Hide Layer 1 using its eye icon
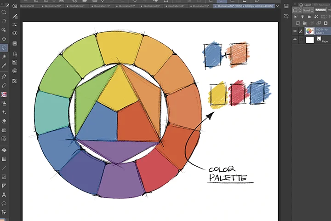Screen dimensions: 331x221 [x=295, y=31]
